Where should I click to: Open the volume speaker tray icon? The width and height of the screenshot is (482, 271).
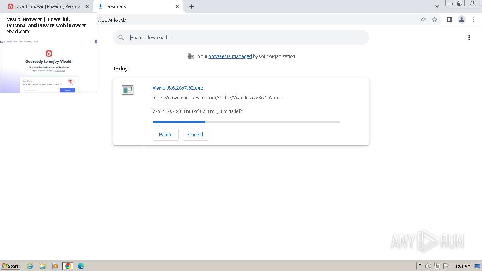pos(428,266)
